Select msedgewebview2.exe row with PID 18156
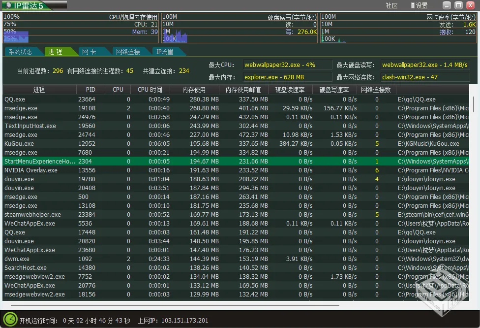Screen dimensions: 480x328 click(236, 295)
